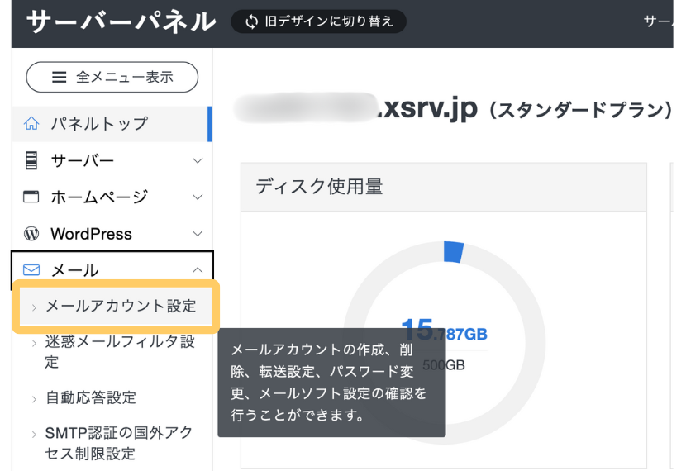Click the envelope icon beside メール
Image resolution: width=686 pixels, height=471 pixels.
click(x=31, y=270)
